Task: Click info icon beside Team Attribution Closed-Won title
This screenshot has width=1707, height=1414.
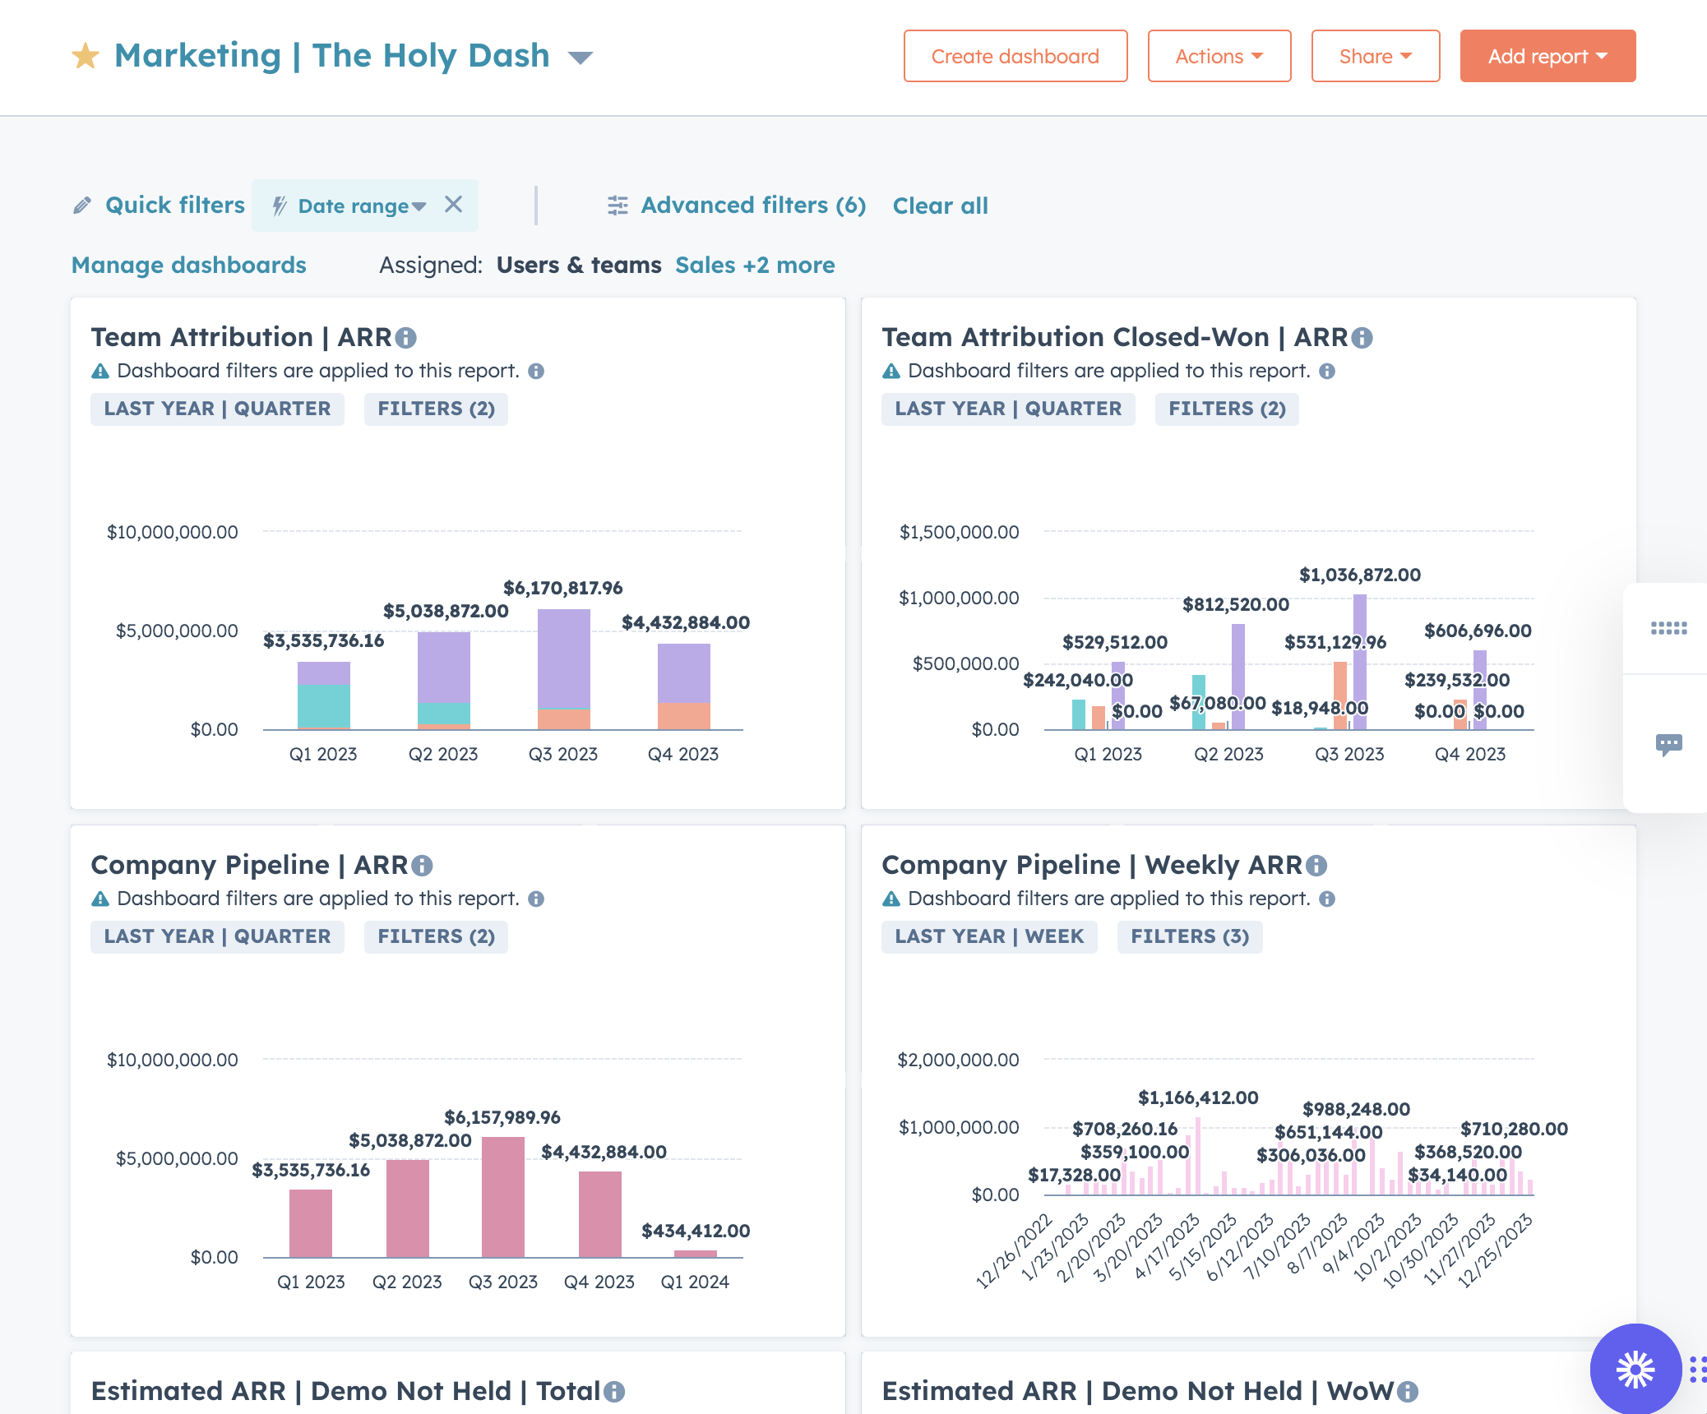Action: (x=1362, y=338)
